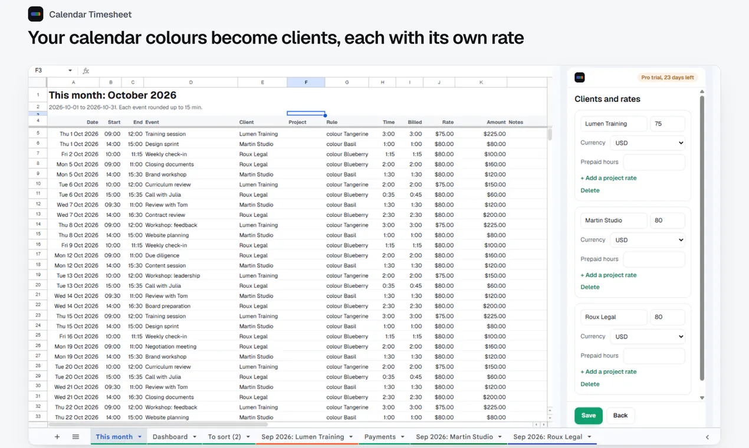Image resolution: width=749 pixels, height=448 pixels.
Task: Open the Currency dropdown for Martin Studio
Action: tap(648, 240)
